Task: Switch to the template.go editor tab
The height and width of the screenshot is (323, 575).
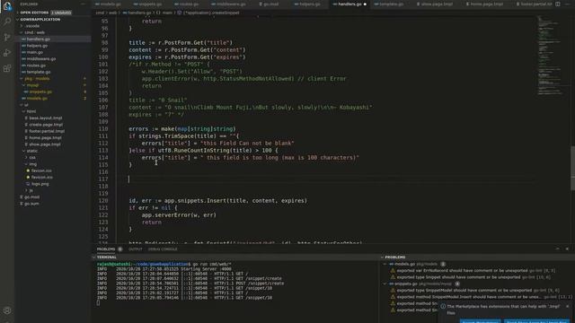Action: coord(389,4)
